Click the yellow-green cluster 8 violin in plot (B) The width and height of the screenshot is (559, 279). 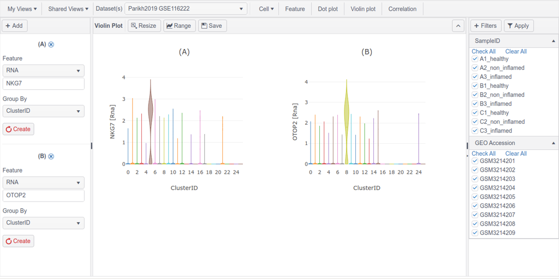point(346,122)
